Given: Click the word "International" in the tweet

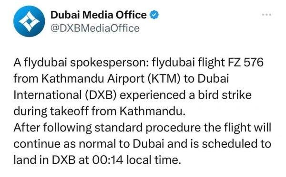Looking at the screenshot, I should tap(48, 95).
